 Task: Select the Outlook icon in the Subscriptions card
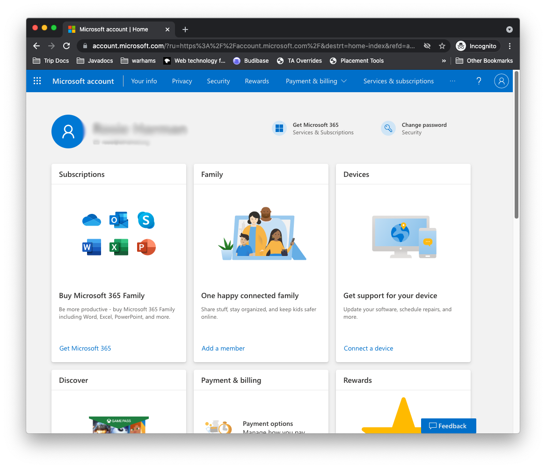118,220
